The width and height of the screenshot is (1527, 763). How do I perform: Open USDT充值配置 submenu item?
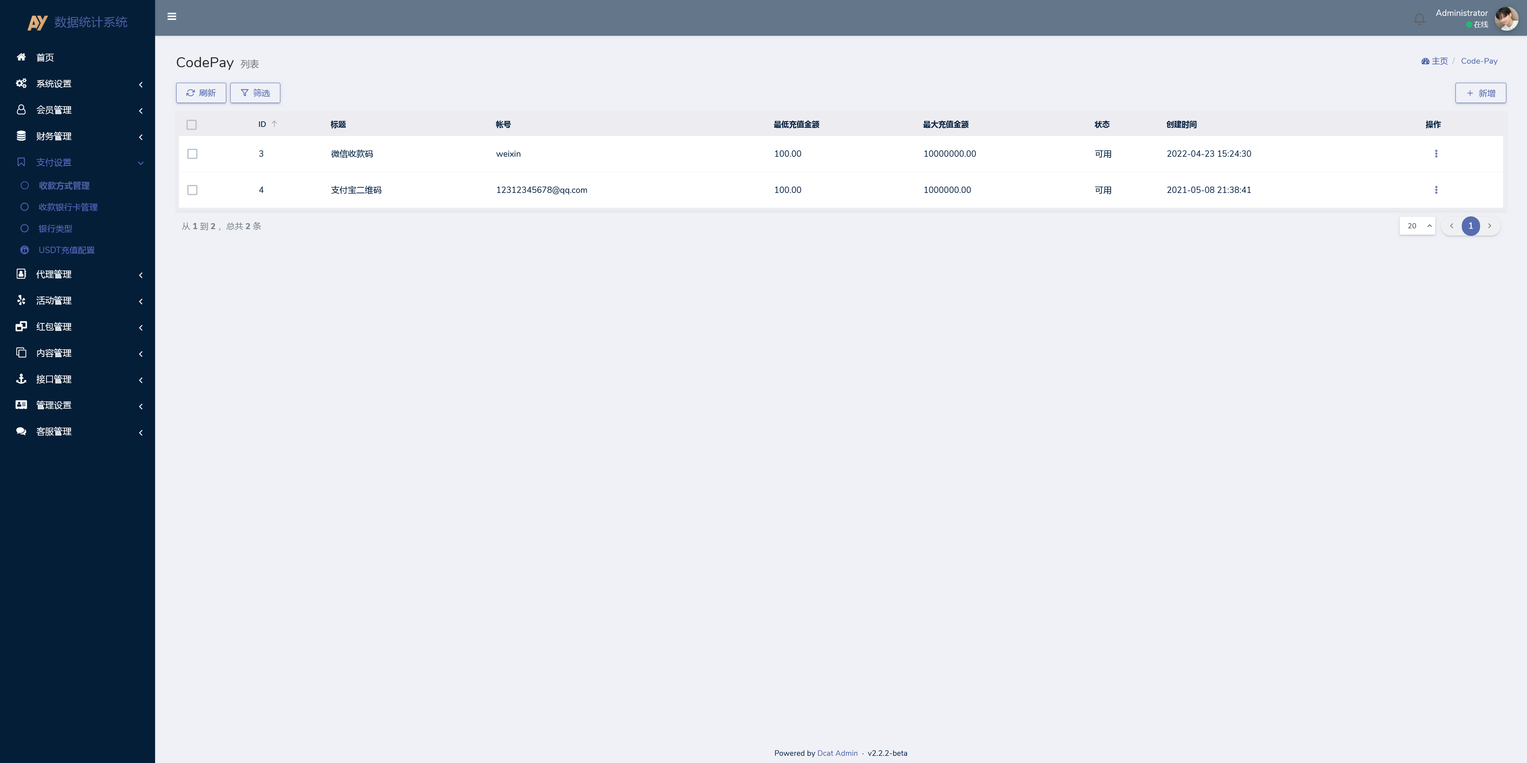[66, 250]
